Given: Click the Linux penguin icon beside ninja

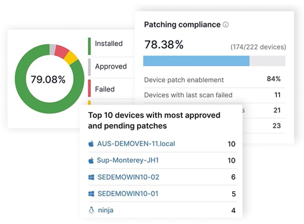Looking at the screenshot, I should pyautogui.click(x=92, y=210).
